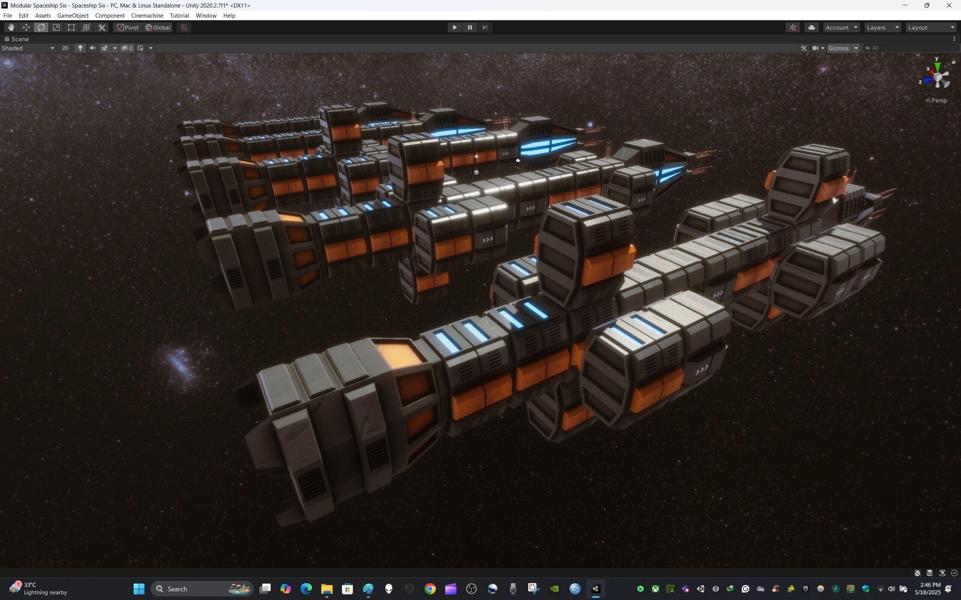Toggle Gizmos button

839,48
